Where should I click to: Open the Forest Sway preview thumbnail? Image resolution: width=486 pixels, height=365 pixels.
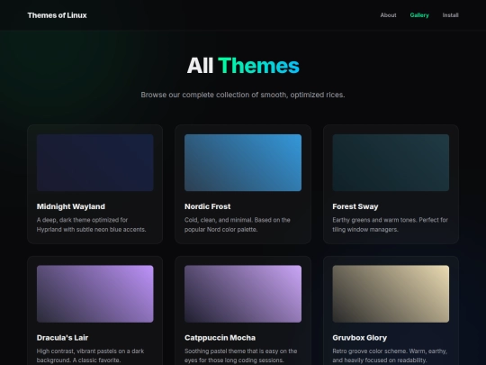coord(391,162)
